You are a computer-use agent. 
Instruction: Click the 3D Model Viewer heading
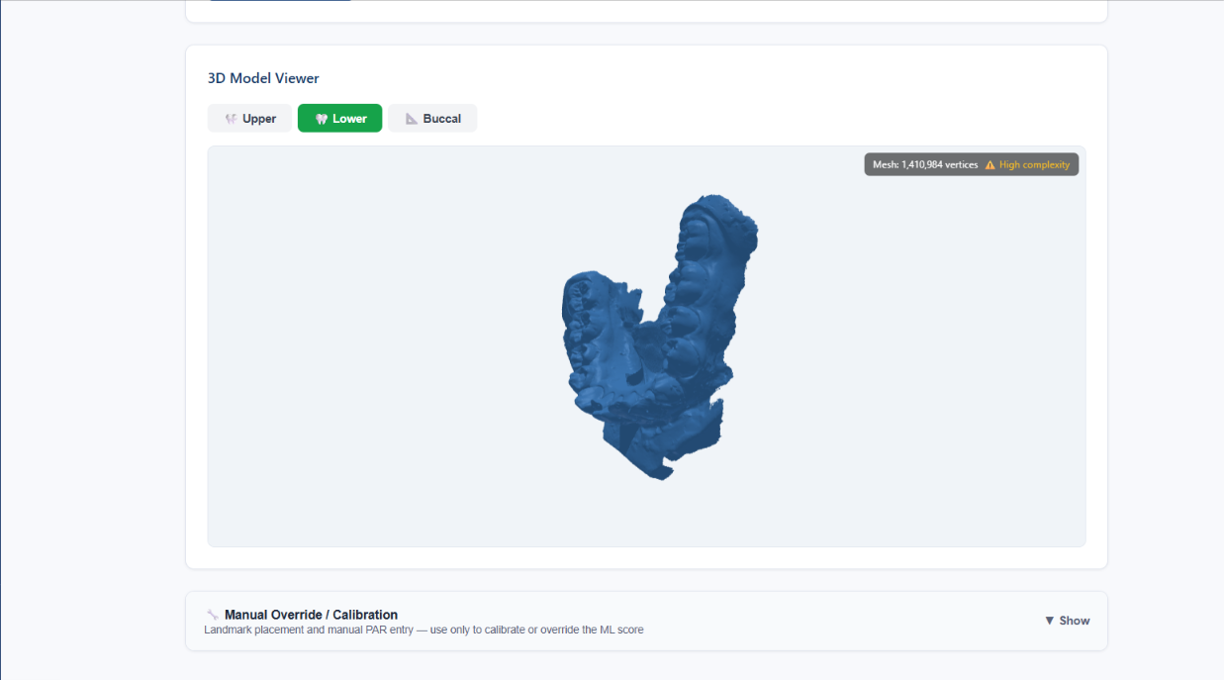click(x=263, y=78)
